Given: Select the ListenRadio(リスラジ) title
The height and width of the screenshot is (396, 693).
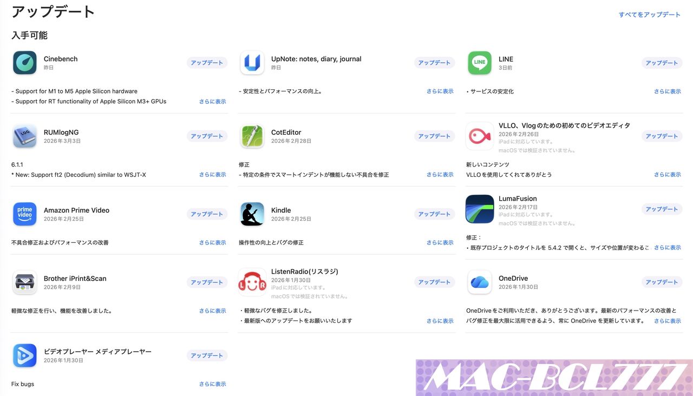Looking at the screenshot, I should [305, 272].
